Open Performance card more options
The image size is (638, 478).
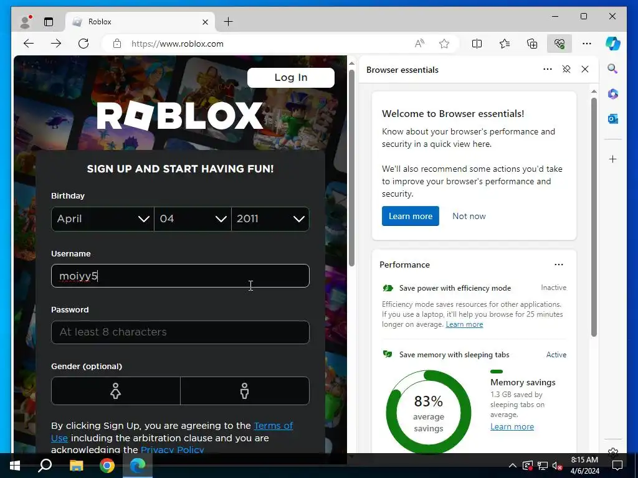click(559, 265)
